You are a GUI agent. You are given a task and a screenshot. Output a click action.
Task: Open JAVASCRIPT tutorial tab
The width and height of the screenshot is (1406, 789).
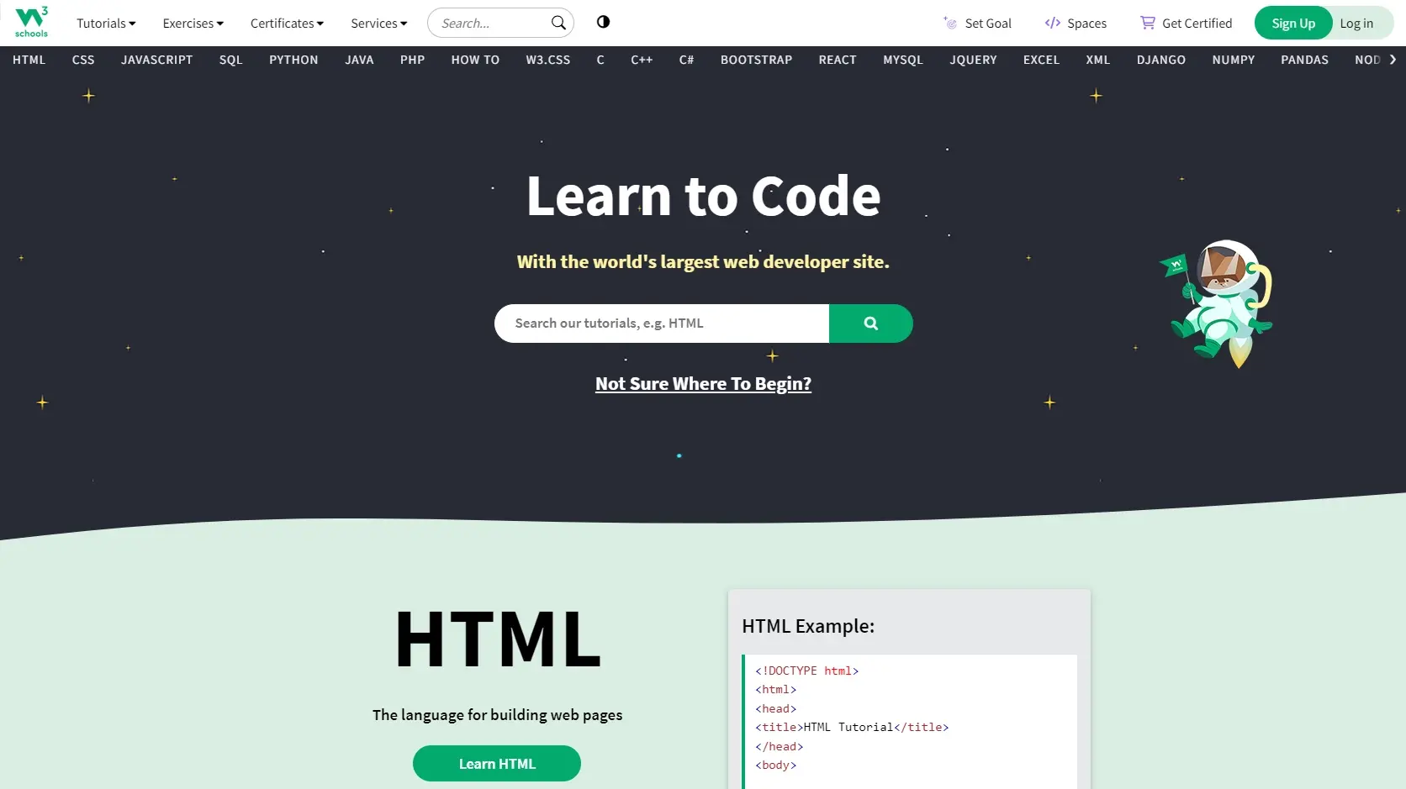pos(156,60)
